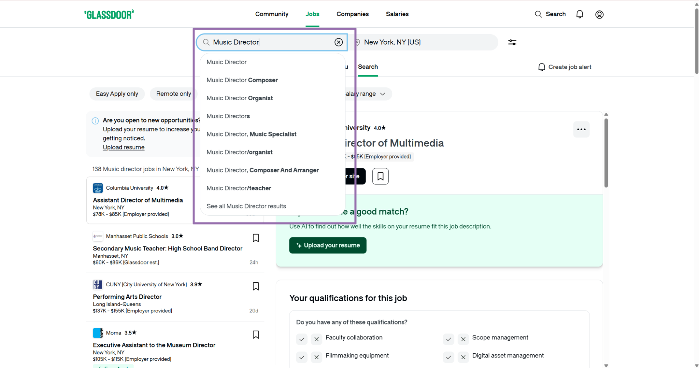Open the Performing Arts Director listing
Image resolution: width=699 pixels, height=368 pixels.
pos(127,297)
